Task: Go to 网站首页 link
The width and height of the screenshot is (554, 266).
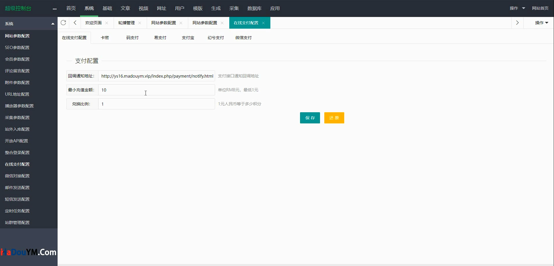Action: (x=540, y=8)
